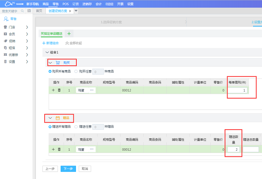Screen dimensions: 262x179
Task: Open product picker ellipsis in 购买 row
Action: tap(91, 90)
